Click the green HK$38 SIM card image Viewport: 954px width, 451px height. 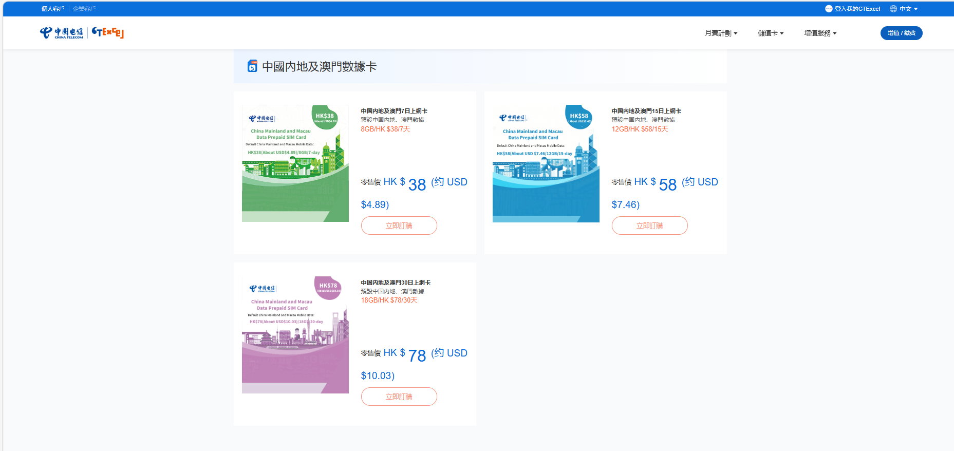pos(295,163)
